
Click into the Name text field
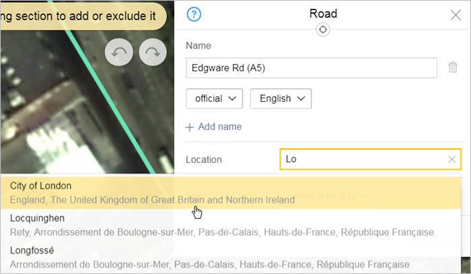pyautogui.click(x=311, y=67)
